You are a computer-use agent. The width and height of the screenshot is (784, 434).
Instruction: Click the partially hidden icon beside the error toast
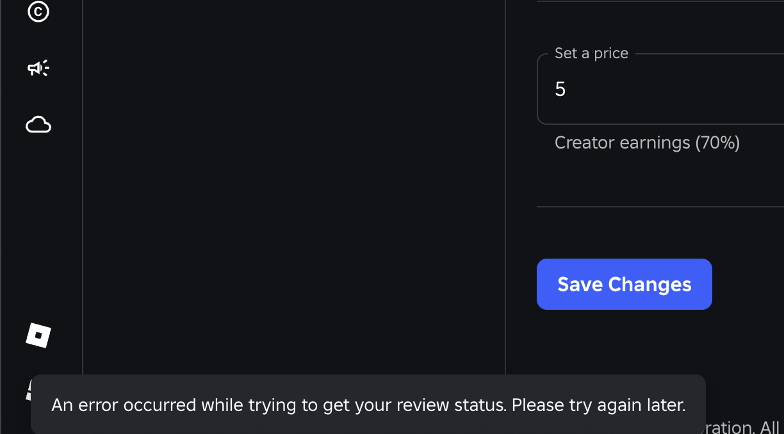(x=28, y=390)
